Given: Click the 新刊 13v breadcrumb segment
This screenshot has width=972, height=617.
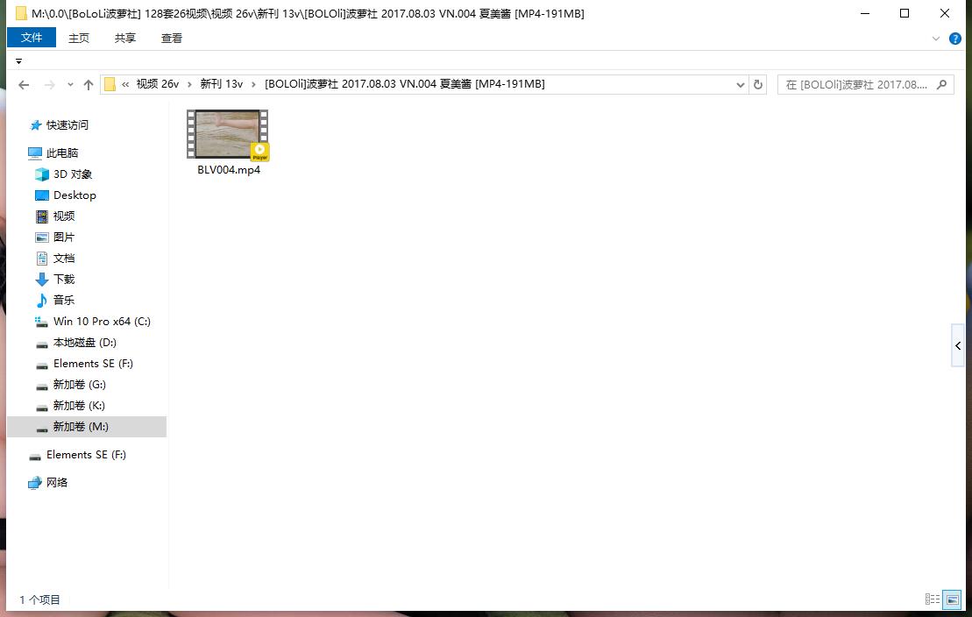Looking at the screenshot, I should point(221,84).
